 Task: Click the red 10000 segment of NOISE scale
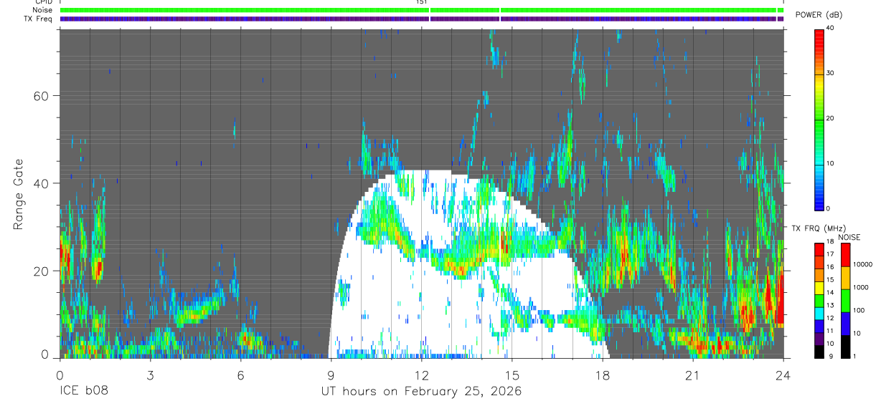click(x=845, y=256)
